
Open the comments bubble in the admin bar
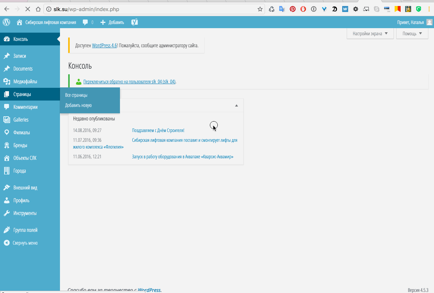pyautogui.click(x=88, y=23)
